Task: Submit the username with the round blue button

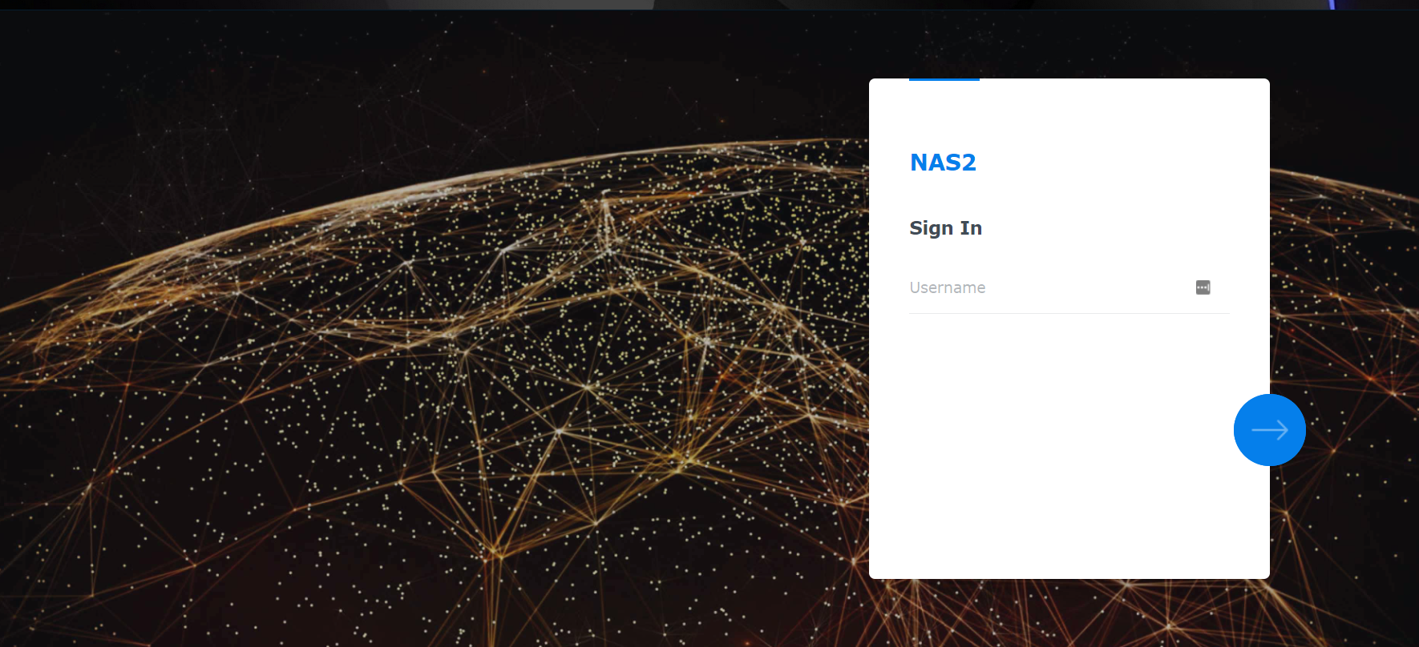Action: [1270, 430]
